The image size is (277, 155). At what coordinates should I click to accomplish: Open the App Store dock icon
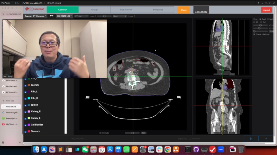click(110, 150)
